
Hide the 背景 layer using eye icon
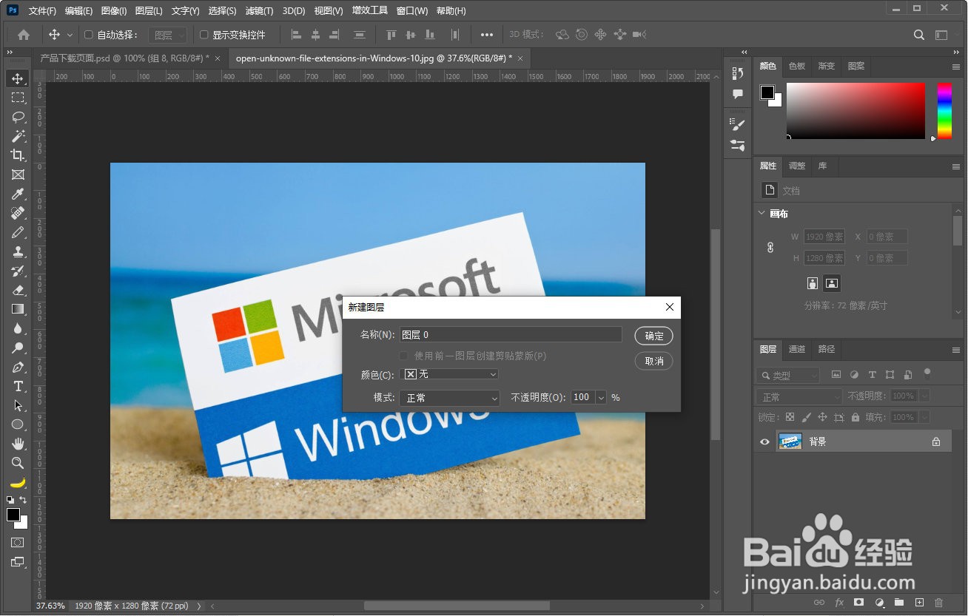(765, 441)
